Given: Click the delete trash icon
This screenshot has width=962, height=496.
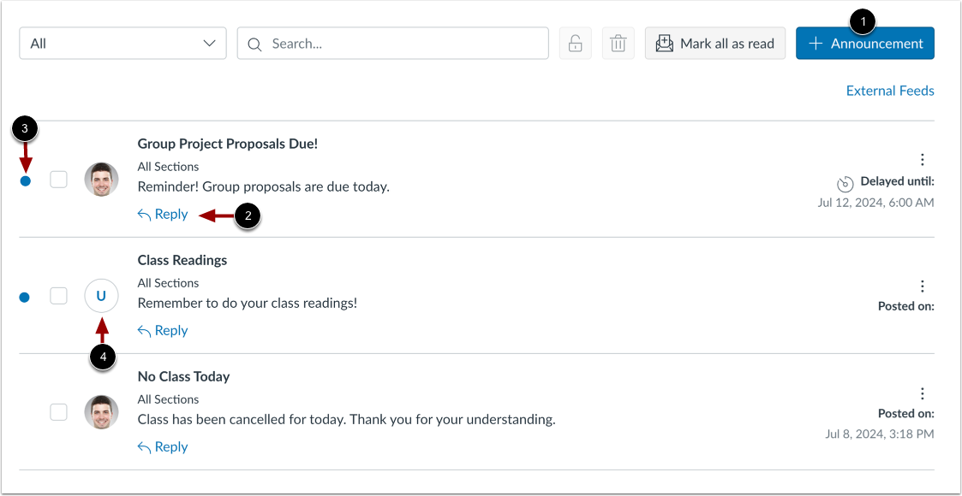Looking at the screenshot, I should point(618,43).
